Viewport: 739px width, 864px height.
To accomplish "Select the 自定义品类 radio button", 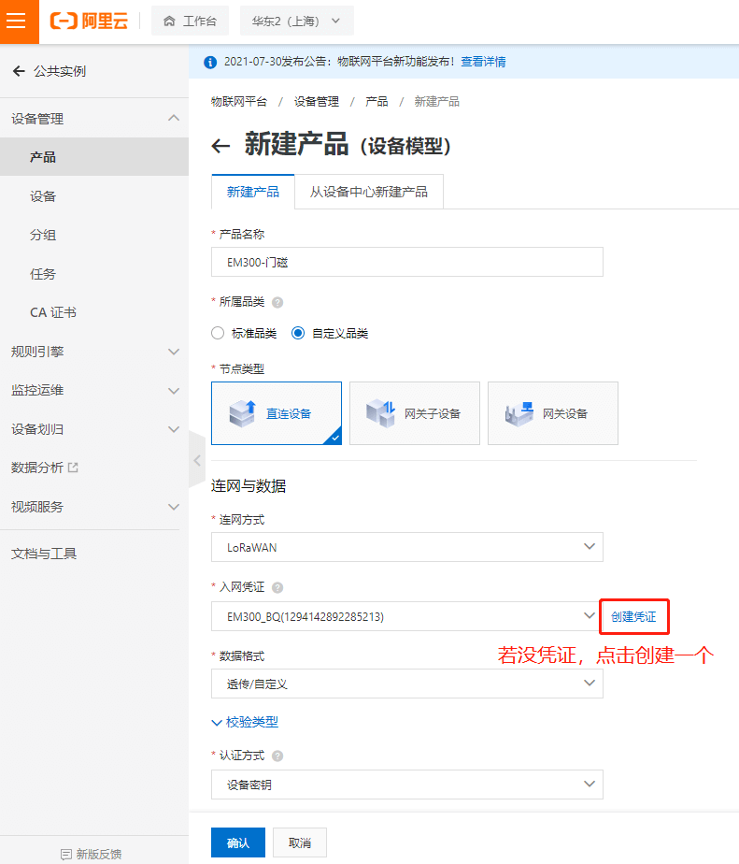I will pos(298,333).
